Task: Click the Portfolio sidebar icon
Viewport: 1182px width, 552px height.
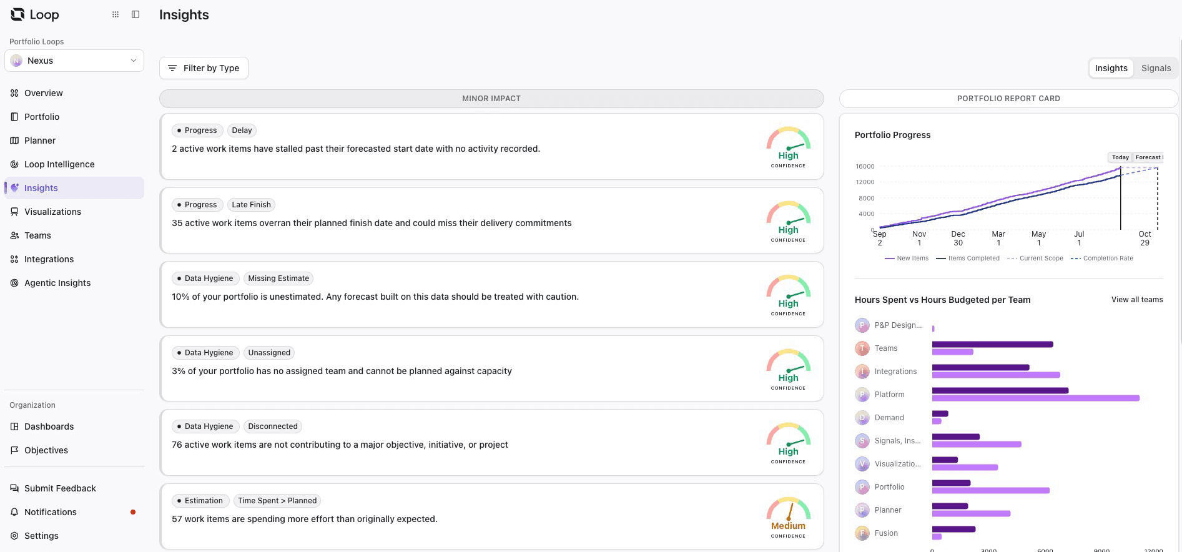Action: click(14, 117)
